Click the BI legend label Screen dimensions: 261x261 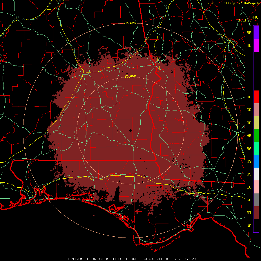249,213
